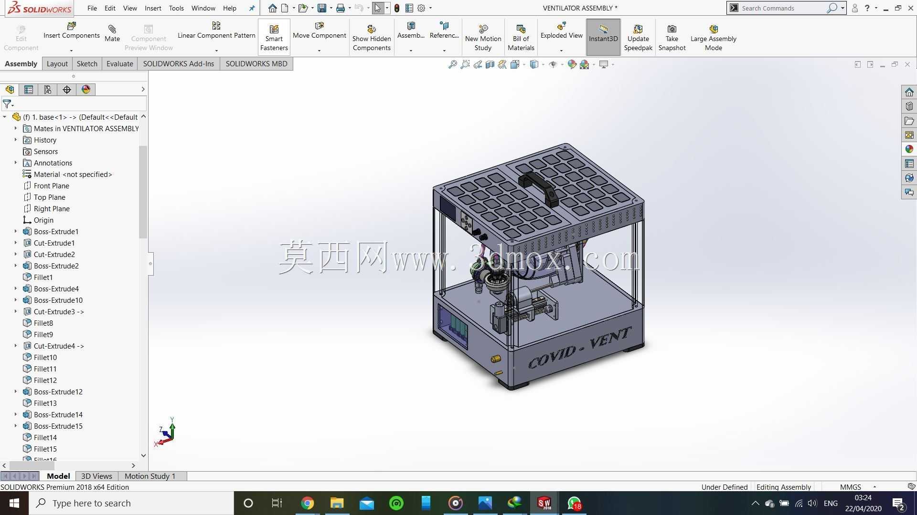Open the DimXpertManager tab

[x=67, y=90]
